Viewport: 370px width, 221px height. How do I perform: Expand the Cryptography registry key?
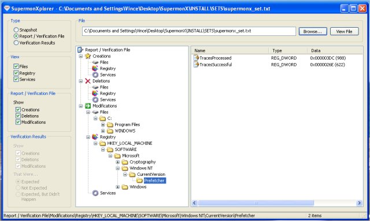point(118,162)
